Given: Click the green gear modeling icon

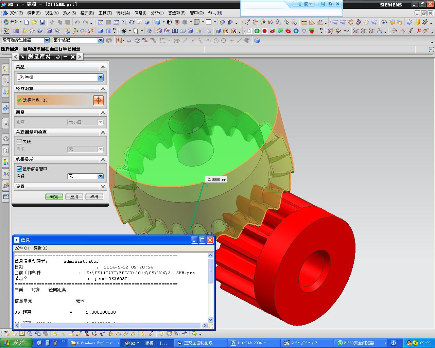Looking at the screenshot, I should pos(257,31).
